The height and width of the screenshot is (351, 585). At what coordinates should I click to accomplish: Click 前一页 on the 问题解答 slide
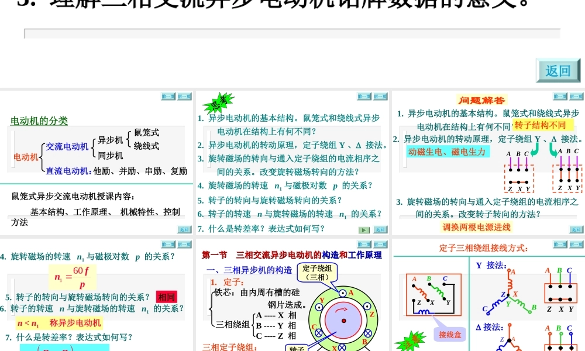pos(560,97)
